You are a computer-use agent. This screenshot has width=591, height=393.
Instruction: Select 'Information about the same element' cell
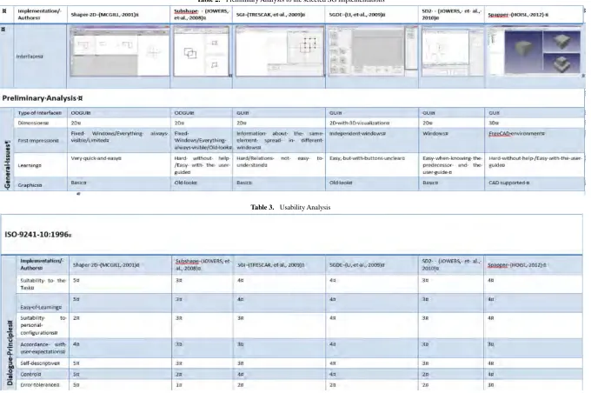pos(280,140)
